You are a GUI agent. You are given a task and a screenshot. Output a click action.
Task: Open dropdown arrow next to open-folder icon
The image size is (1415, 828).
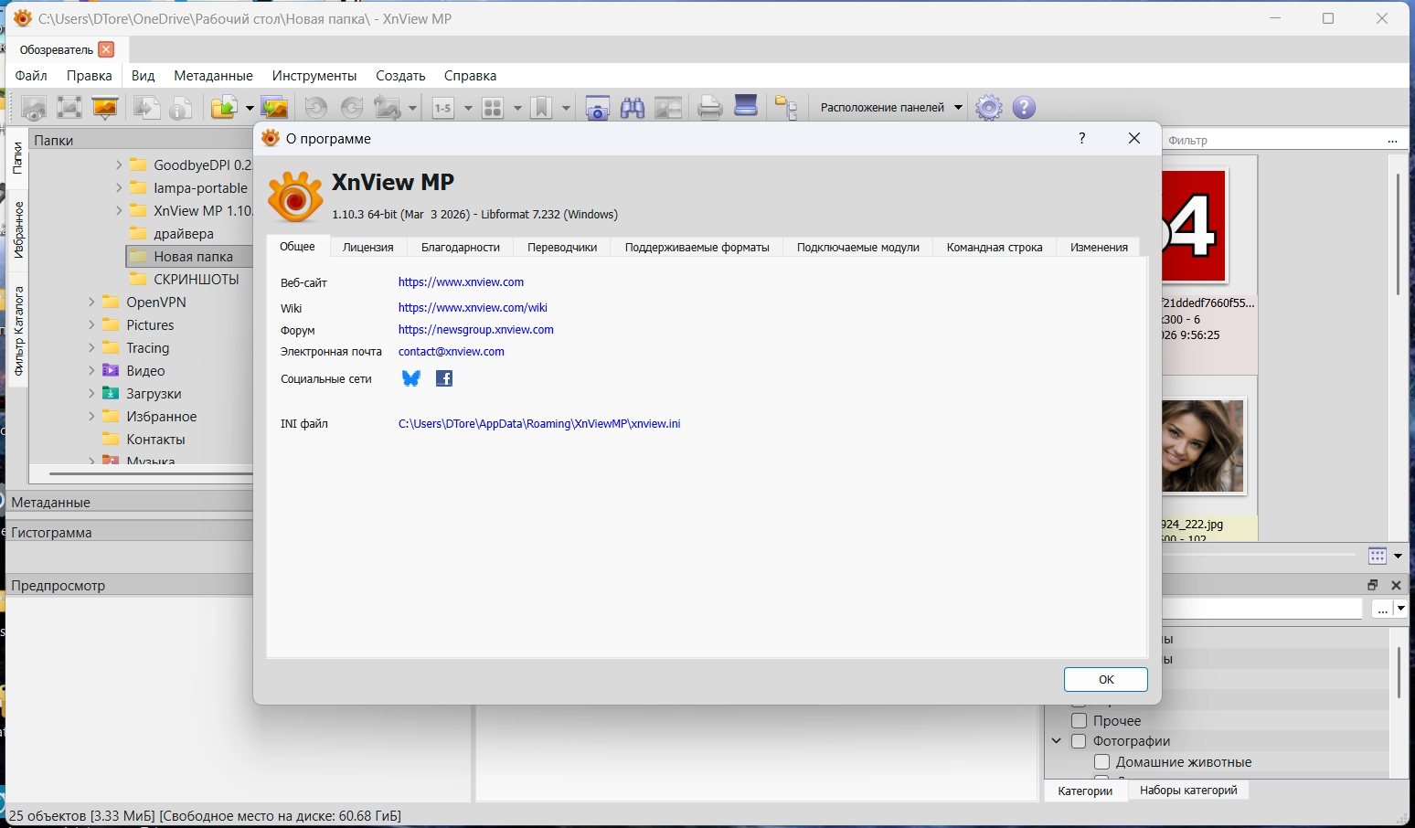click(x=249, y=108)
